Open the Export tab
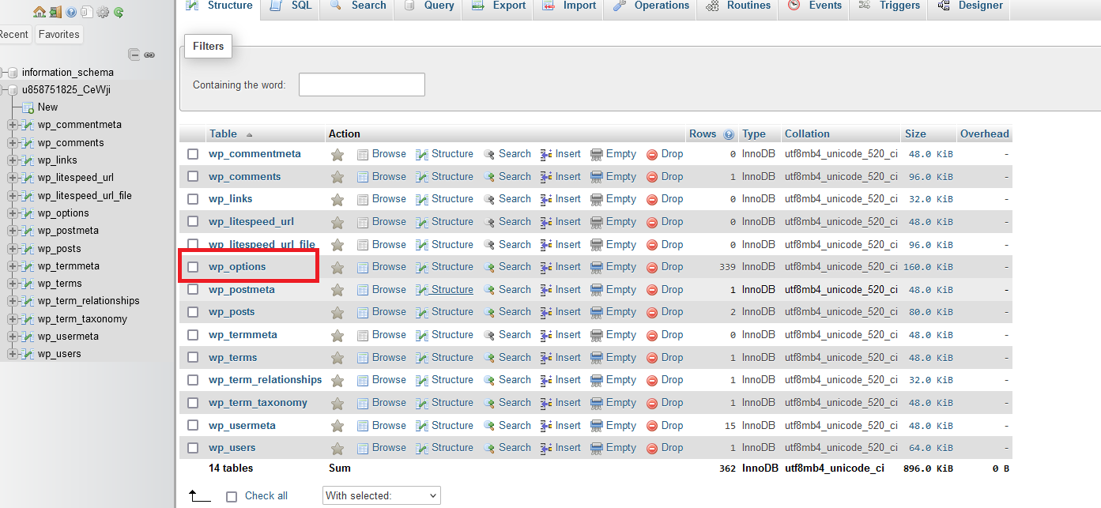Image resolution: width=1101 pixels, height=508 pixels. pyautogui.click(x=499, y=6)
